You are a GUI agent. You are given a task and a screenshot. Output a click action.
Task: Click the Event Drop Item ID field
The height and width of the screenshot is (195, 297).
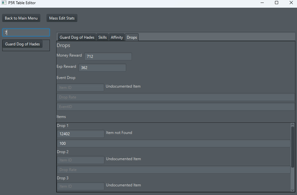80,87
